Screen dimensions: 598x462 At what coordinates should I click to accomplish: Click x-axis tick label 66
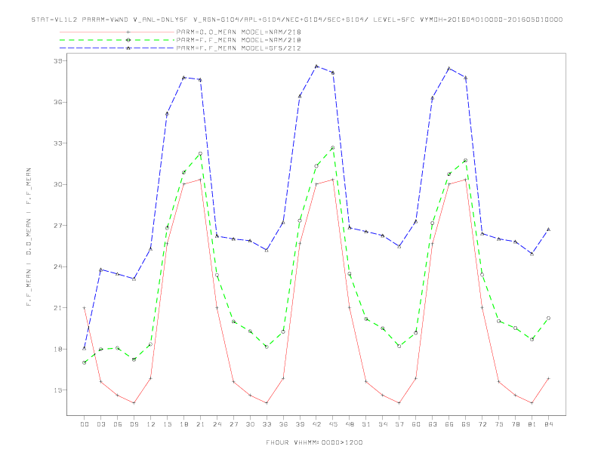(449, 424)
